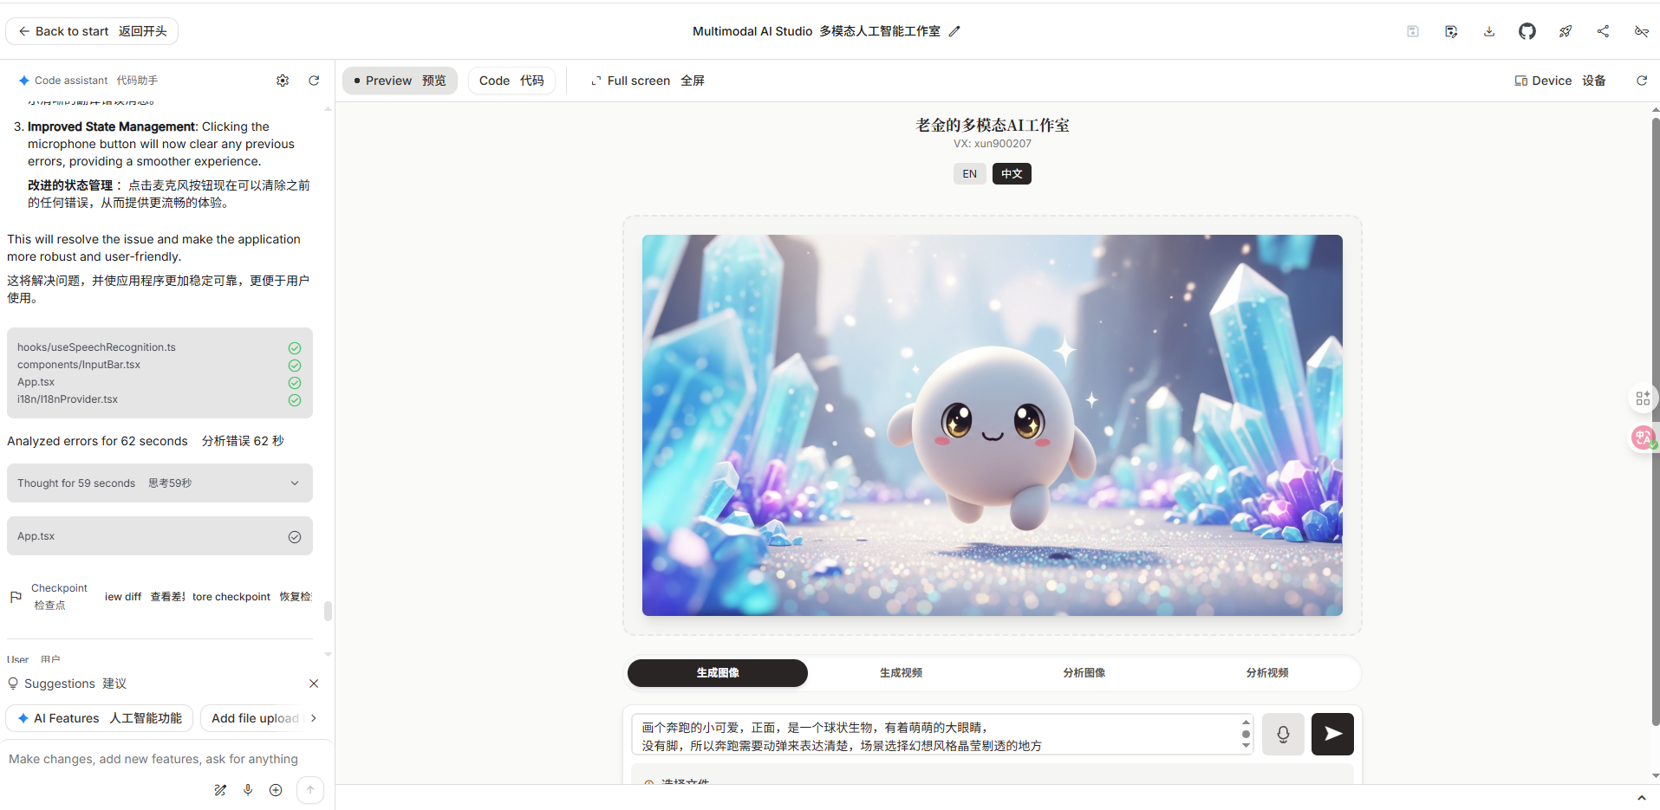Click the pink translate extension icon
Viewport: 1660px width, 810px height.
[x=1643, y=437]
